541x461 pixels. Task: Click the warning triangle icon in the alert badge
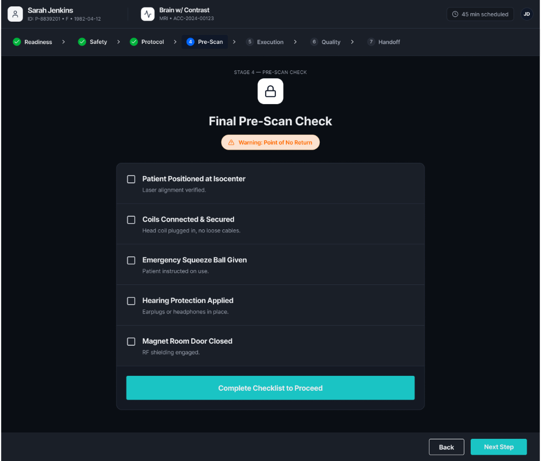tap(231, 143)
